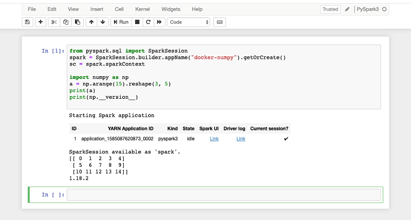This screenshot has width=411, height=220.
Task: Cut selected cells with scissors icon
Action: click(x=54, y=22)
